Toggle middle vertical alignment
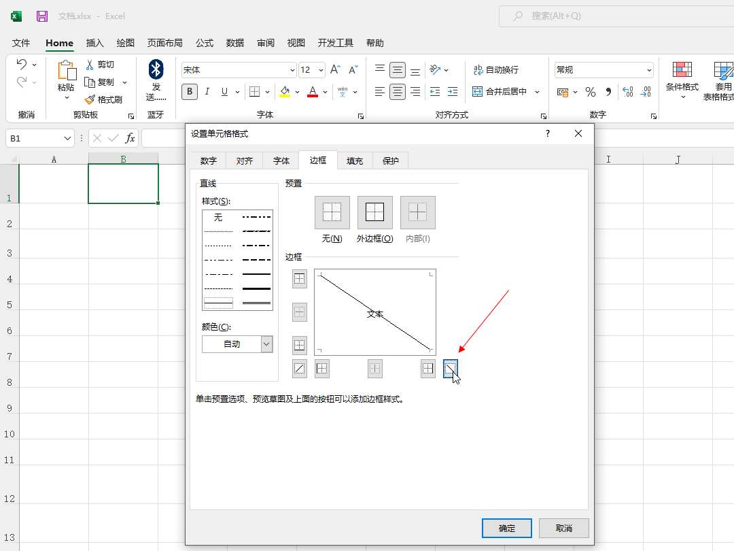 (398, 70)
